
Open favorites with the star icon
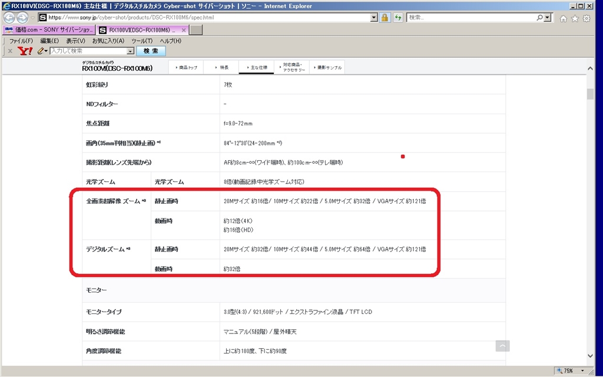pyautogui.click(x=575, y=18)
